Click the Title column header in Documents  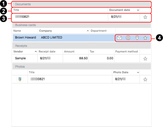[60, 10]
